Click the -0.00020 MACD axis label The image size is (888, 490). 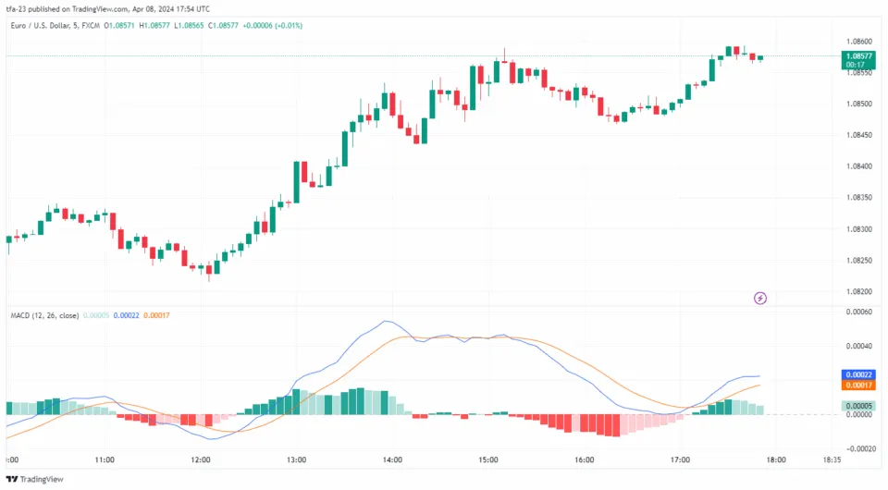coord(858,448)
